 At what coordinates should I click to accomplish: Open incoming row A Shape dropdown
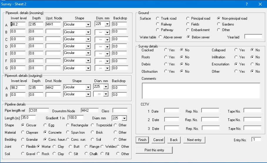click(88, 24)
